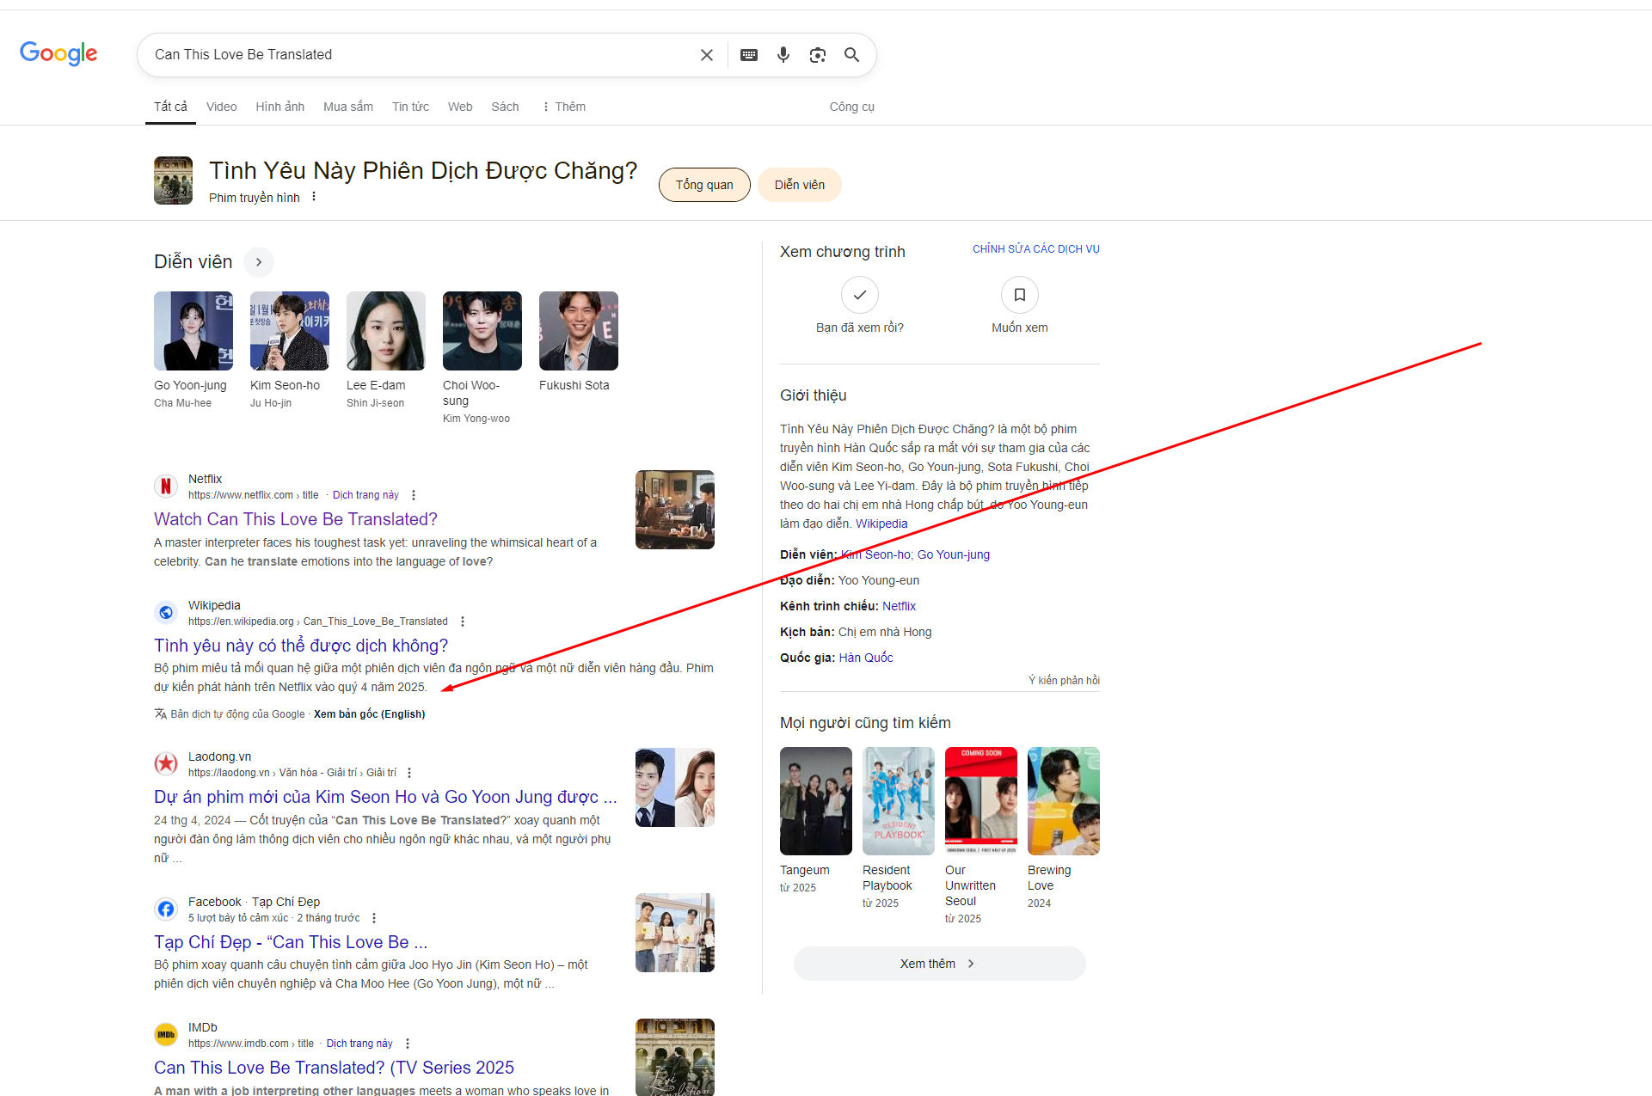The image size is (1652, 1096).
Task: Clear the search box with X icon
Action: click(x=707, y=55)
